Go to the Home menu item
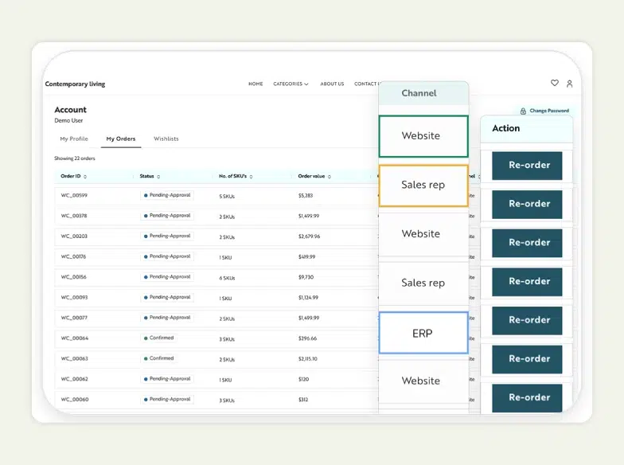 [x=255, y=84]
